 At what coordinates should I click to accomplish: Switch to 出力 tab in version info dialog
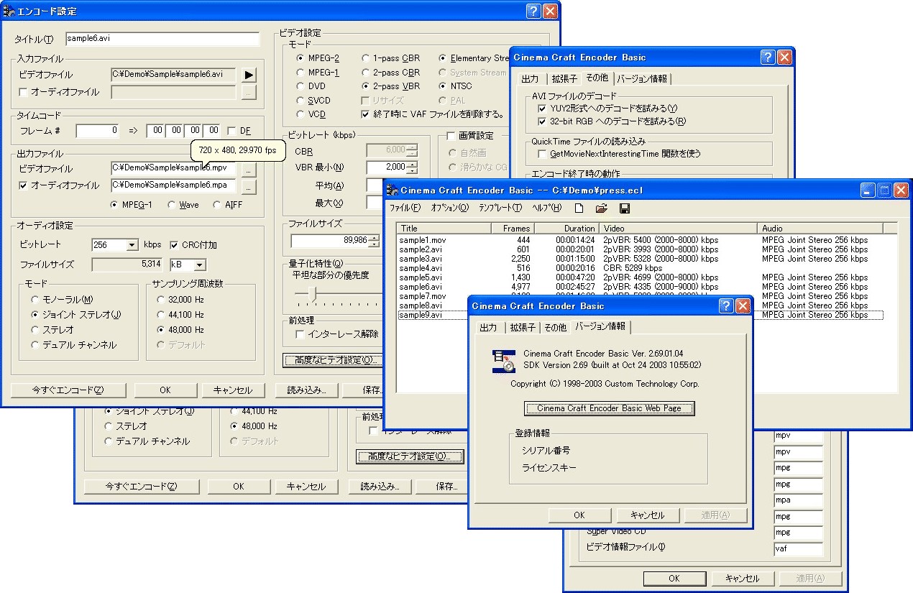[x=488, y=328]
